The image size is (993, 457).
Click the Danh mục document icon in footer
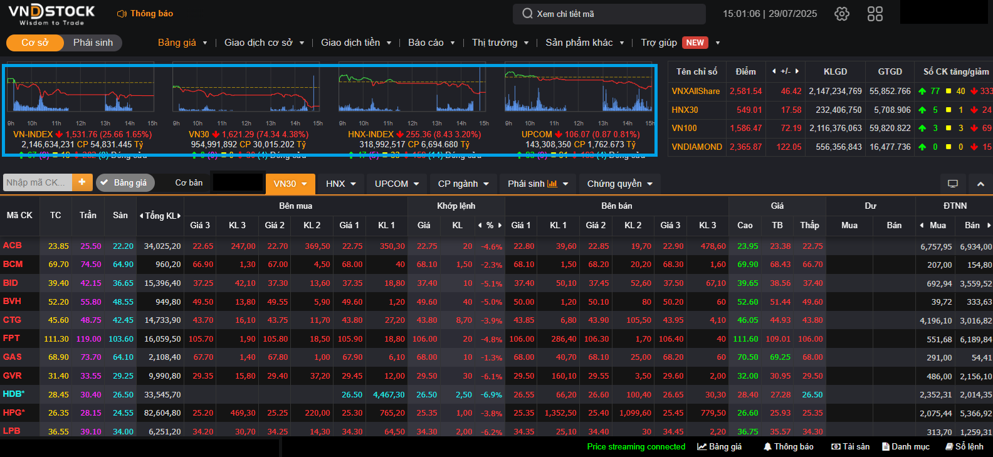point(886,447)
